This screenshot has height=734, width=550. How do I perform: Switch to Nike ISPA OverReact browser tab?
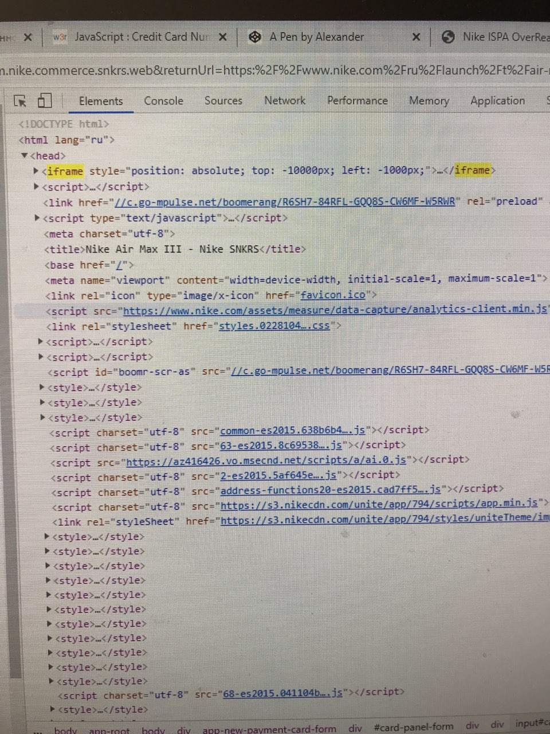pyautogui.click(x=506, y=37)
